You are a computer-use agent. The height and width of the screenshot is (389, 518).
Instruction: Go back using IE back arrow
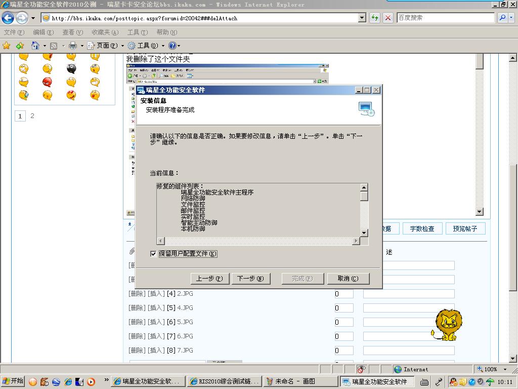coord(8,18)
